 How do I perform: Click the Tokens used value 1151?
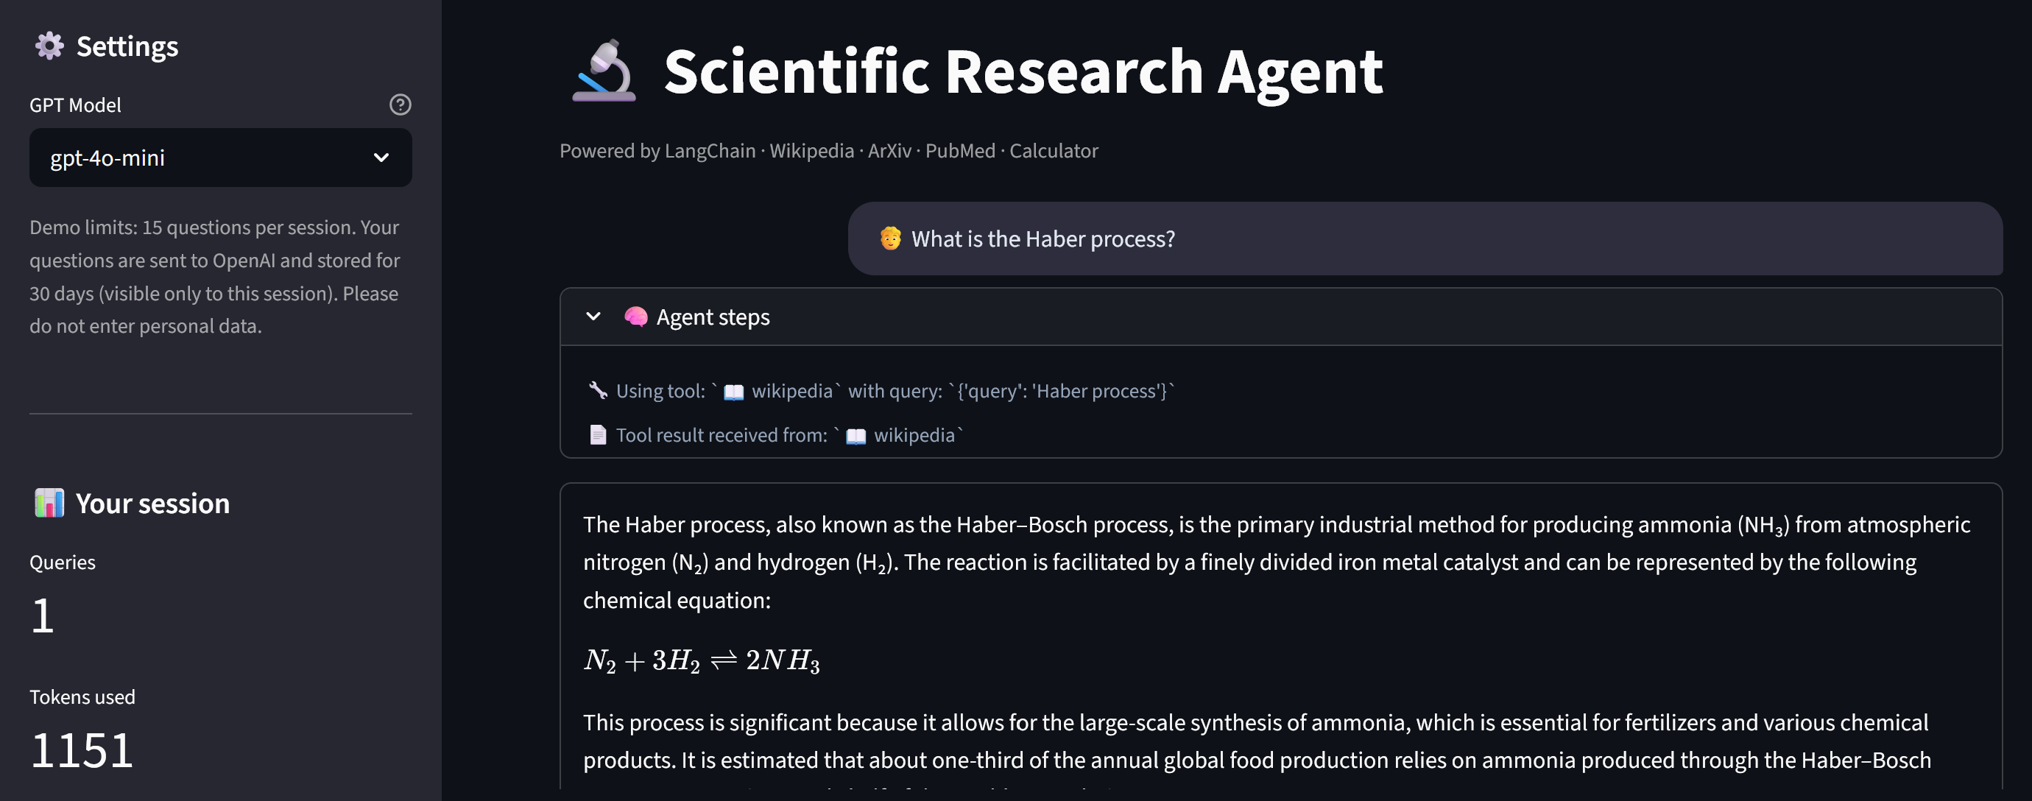point(82,749)
